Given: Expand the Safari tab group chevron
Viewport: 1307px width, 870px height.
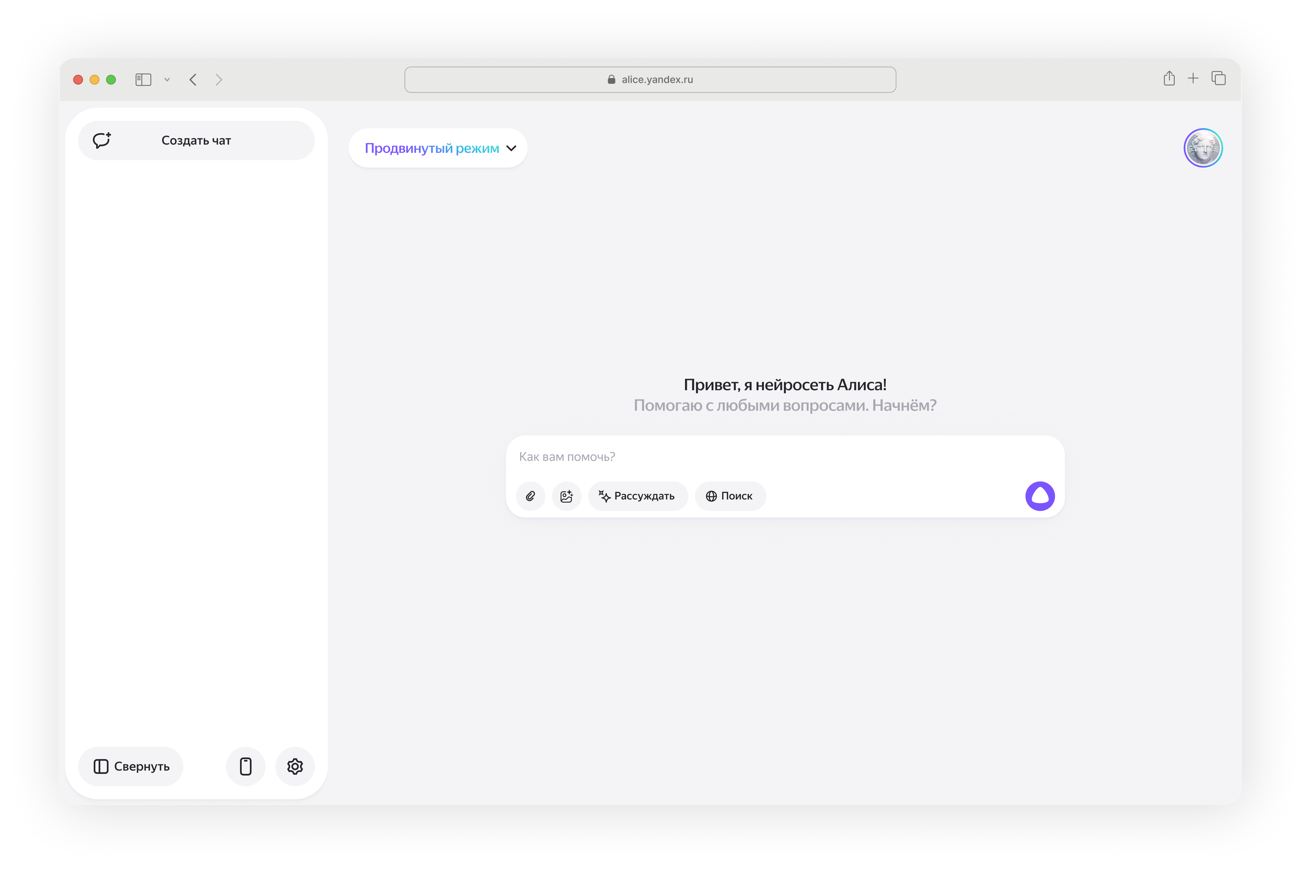Looking at the screenshot, I should (x=167, y=79).
